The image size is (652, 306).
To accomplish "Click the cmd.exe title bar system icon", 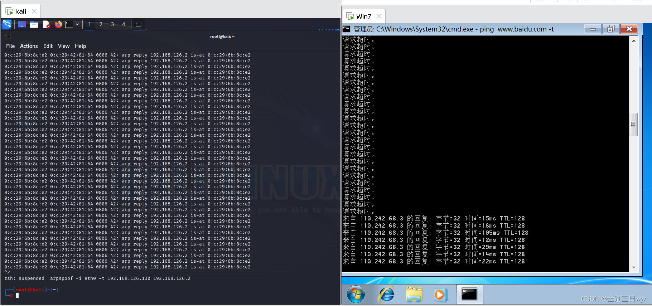I will pos(347,29).
